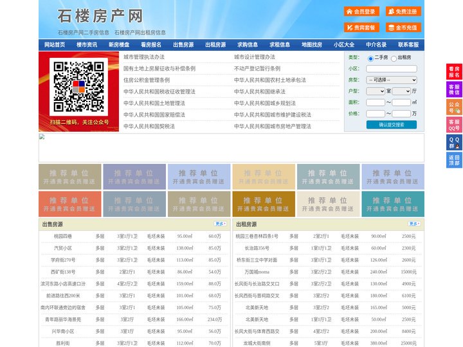463x347 pixels.
Task: Open the 中华人民共和国城乡规划法 link
Action: (x=265, y=103)
